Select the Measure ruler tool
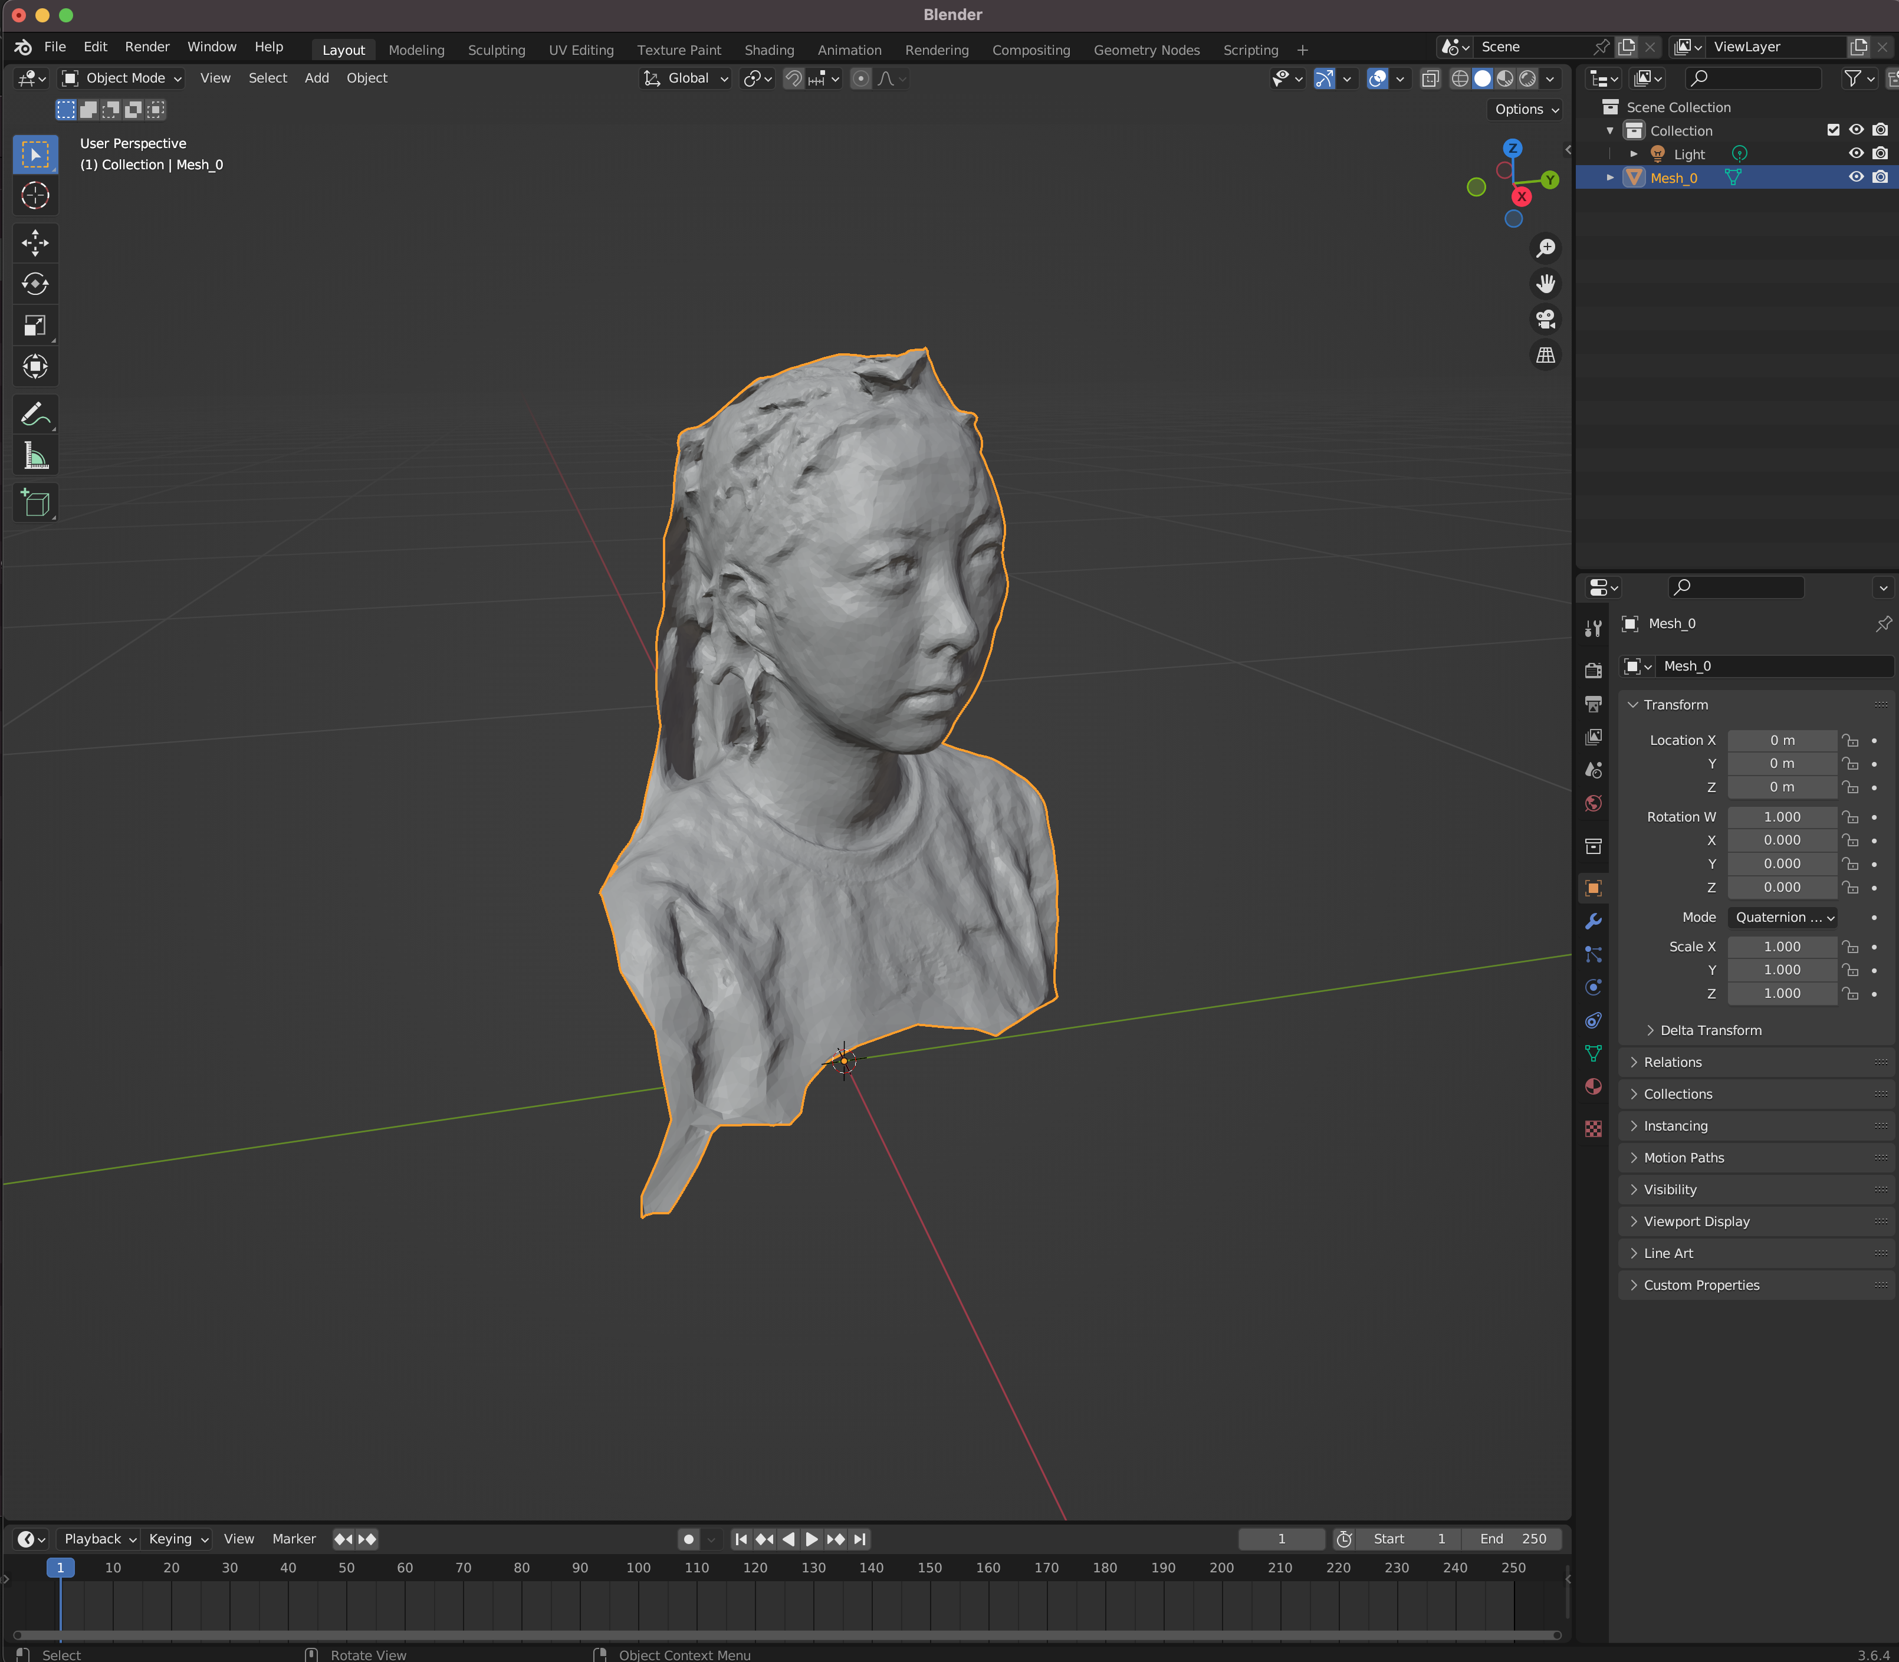 point(35,455)
